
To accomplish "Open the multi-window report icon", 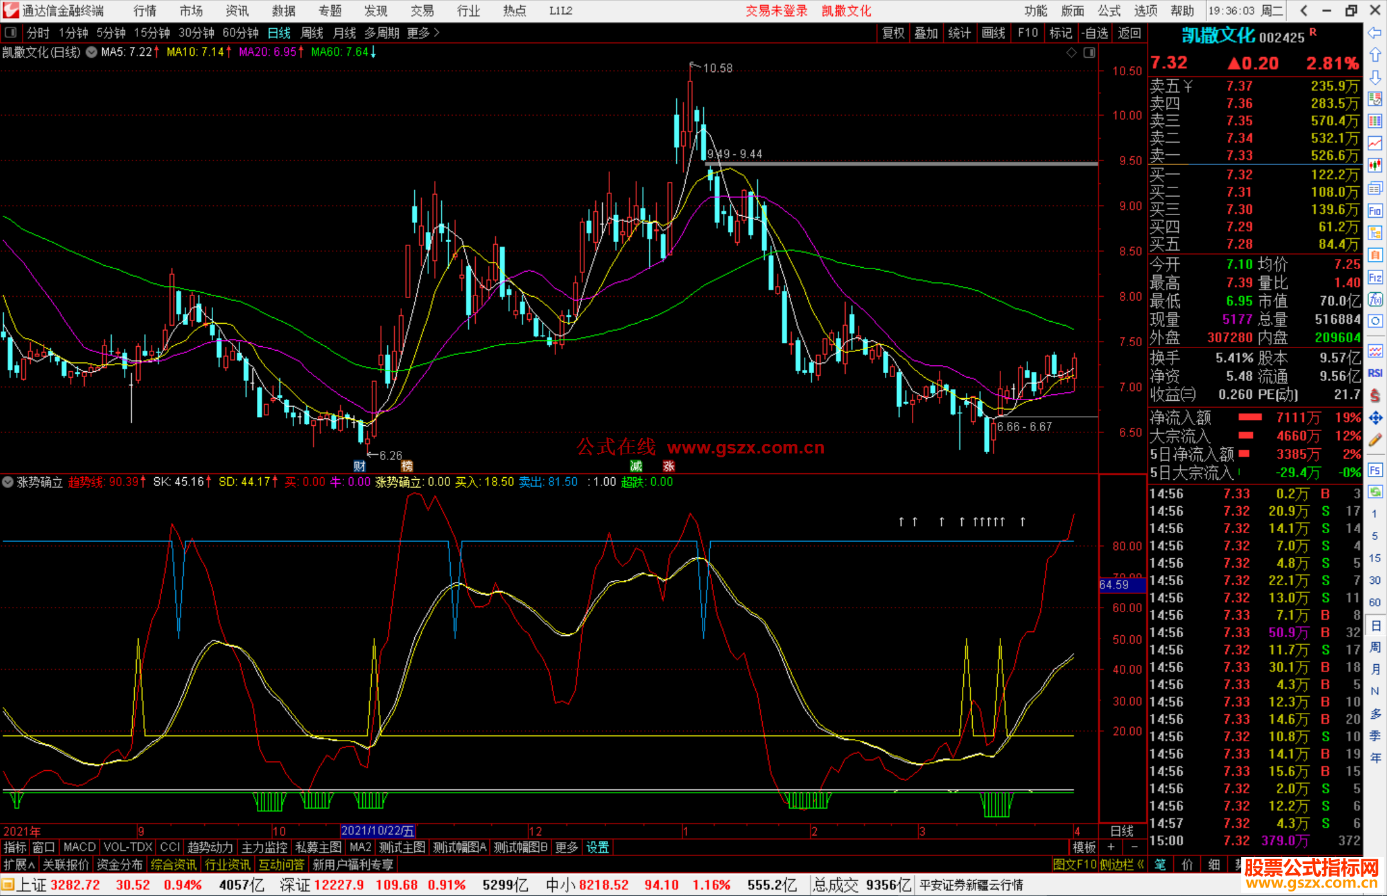I will (x=1375, y=188).
